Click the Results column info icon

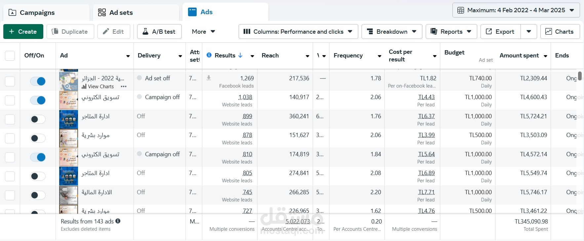pyautogui.click(x=209, y=55)
